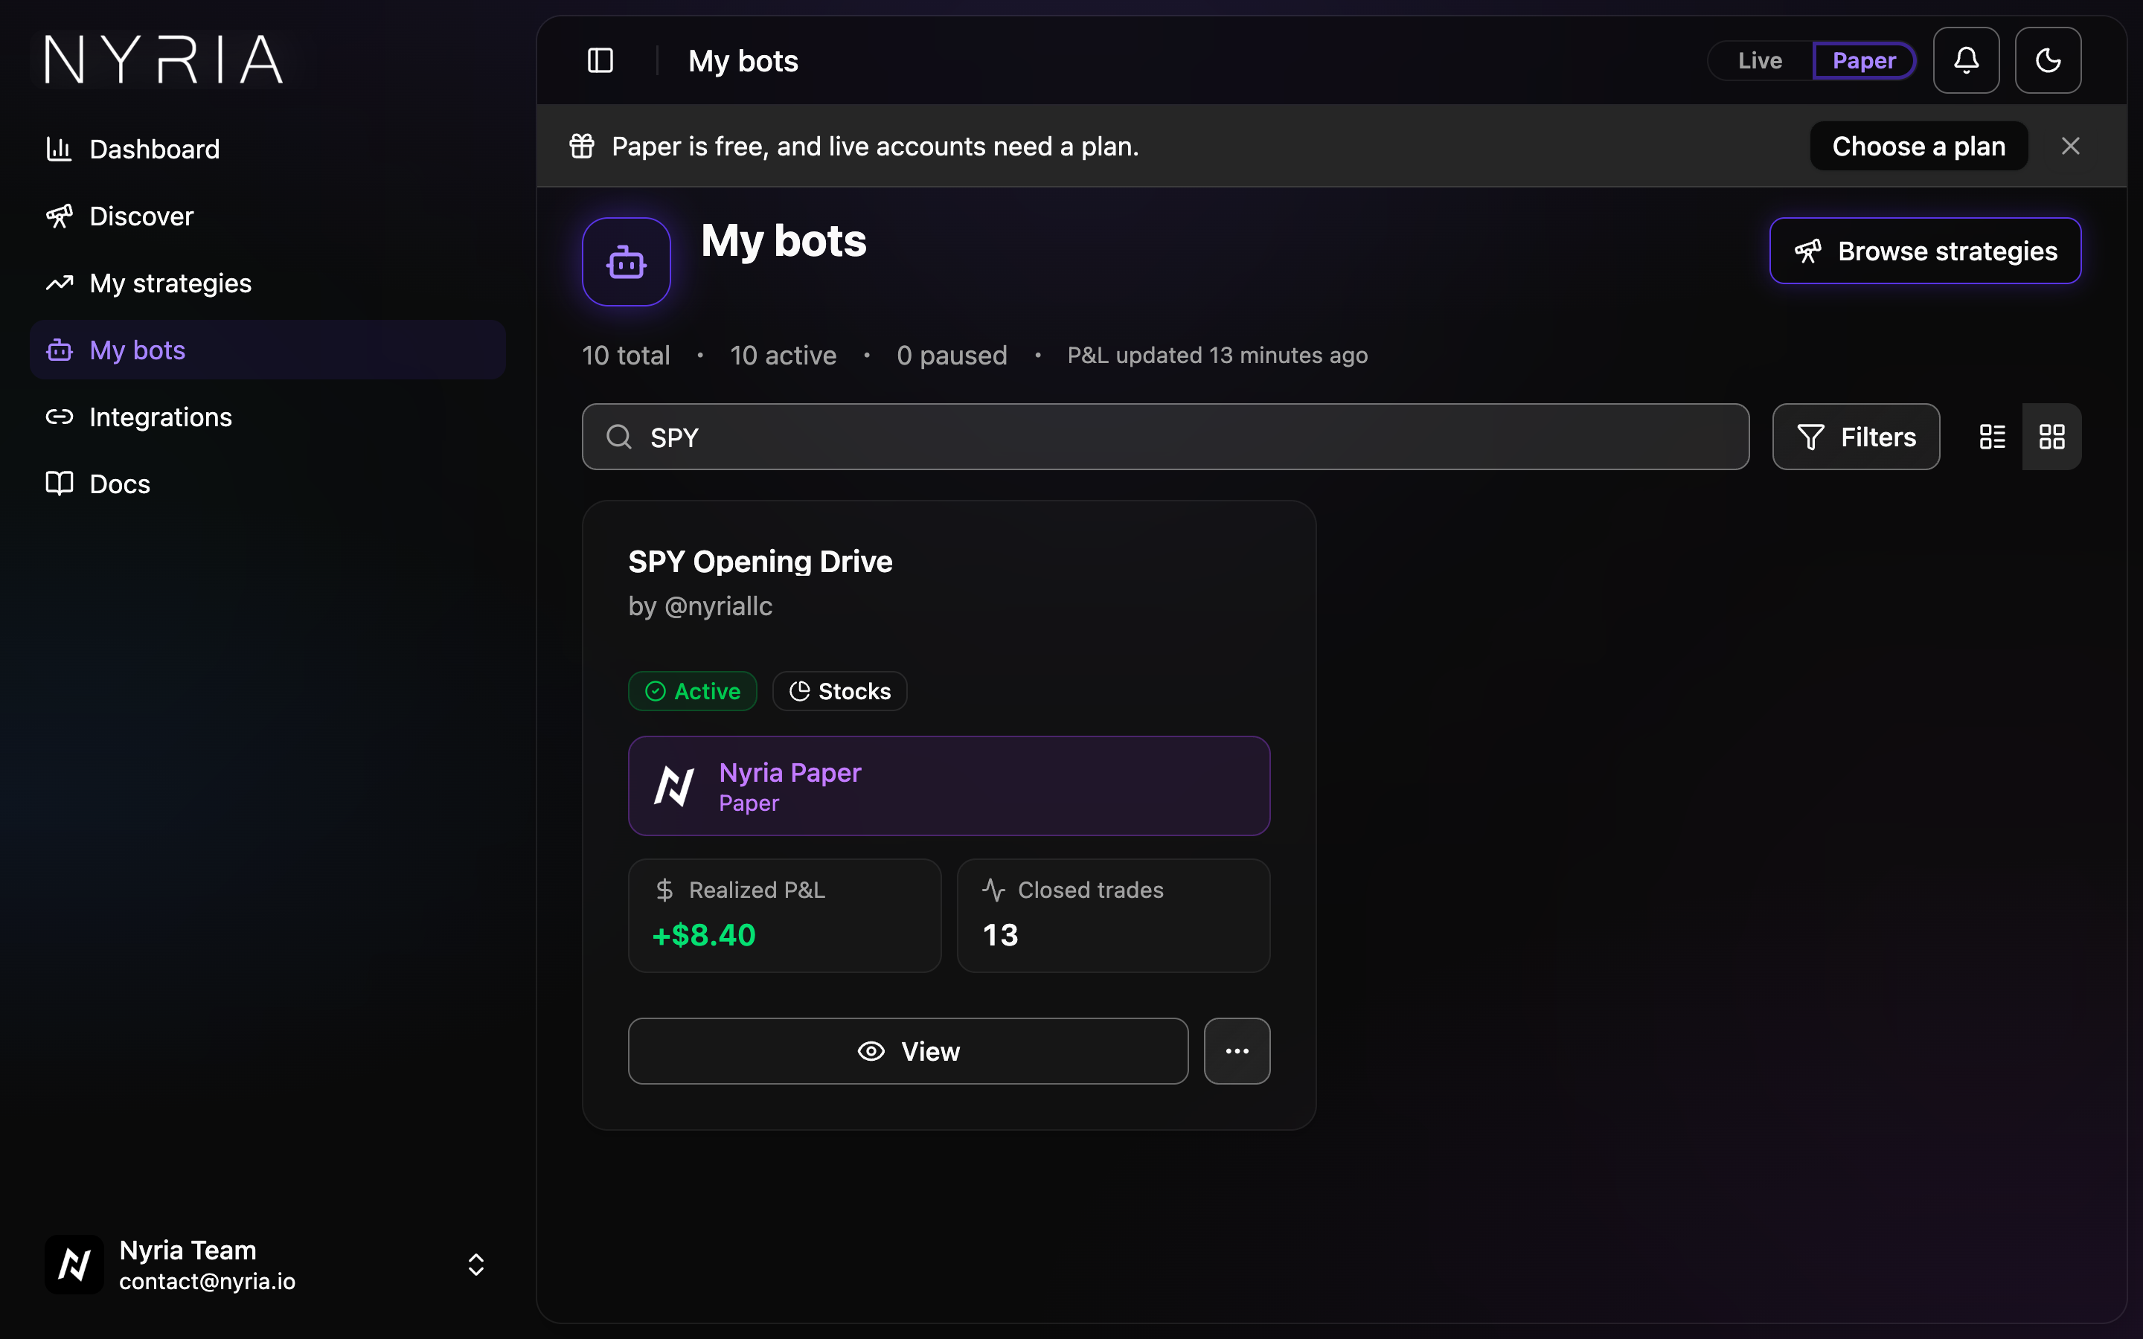Click contact@nyria.io email text
The image size is (2143, 1339).
(207, 1282)
